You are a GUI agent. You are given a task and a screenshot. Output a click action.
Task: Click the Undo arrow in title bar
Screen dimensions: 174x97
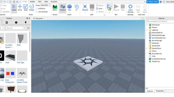4,2
